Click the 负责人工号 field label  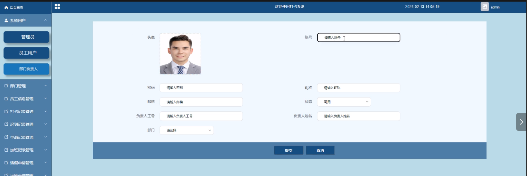click(x=145, y=116)
